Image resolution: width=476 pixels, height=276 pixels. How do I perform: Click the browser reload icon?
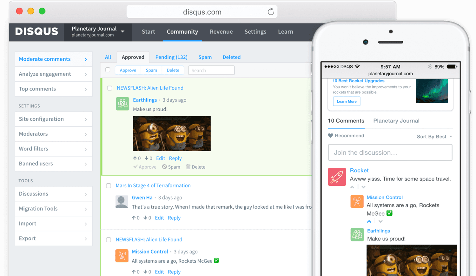click(x=271, y=12)
